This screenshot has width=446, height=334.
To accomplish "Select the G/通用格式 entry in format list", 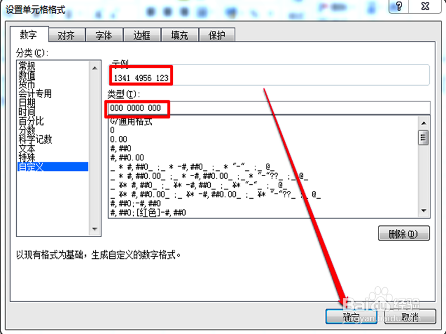I will click(x=128, y=121).
